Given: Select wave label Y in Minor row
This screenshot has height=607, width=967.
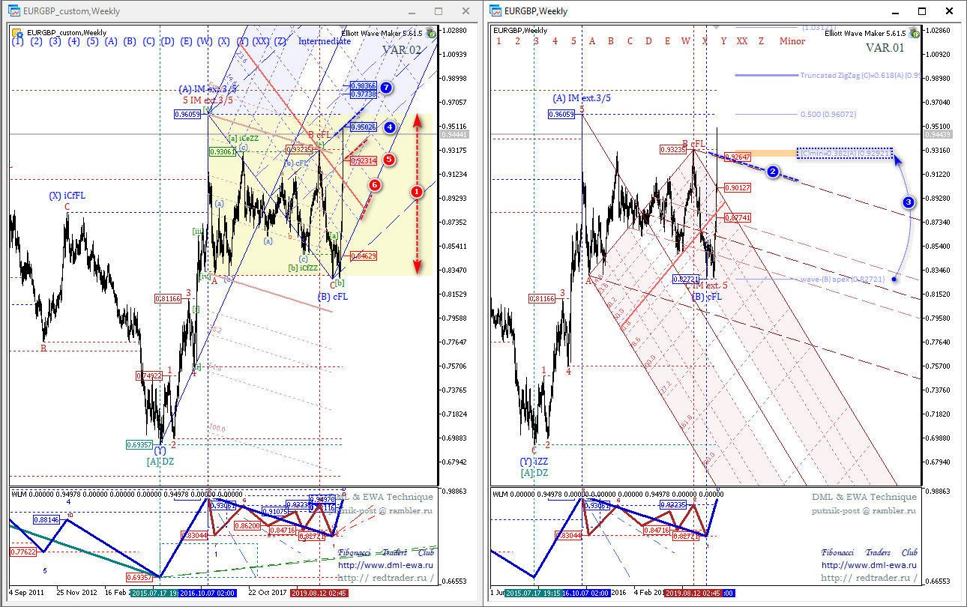Looking at the screenshot, I should pos(723,41).
